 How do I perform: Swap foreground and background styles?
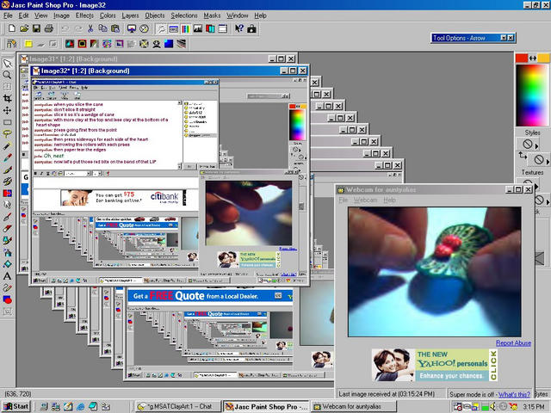pyautogui.click(x=523, y=155)
